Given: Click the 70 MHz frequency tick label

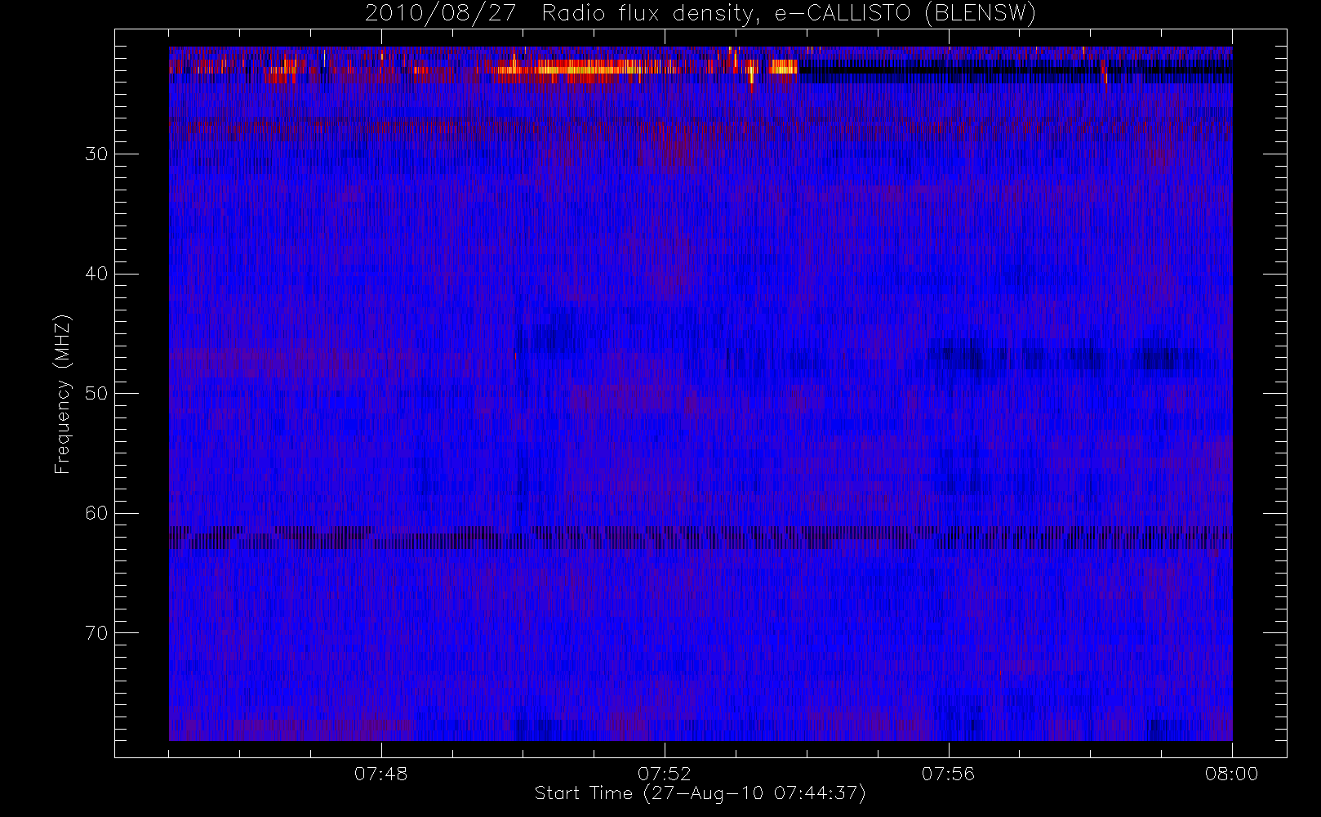Looking at the screenshot, I should tap(96, 633).
